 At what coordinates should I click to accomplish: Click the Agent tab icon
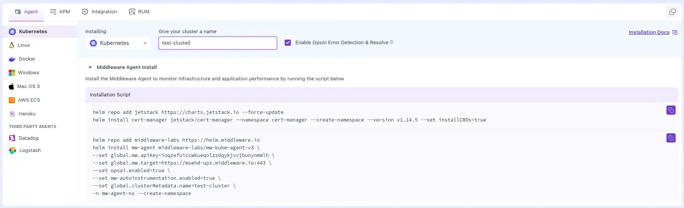[x=18, y=12]
